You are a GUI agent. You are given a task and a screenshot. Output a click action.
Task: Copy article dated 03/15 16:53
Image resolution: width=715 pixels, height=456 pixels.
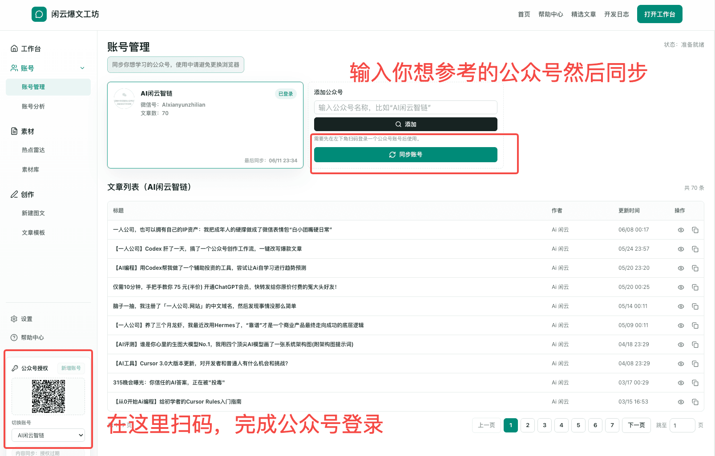click(x=695, y=402)
